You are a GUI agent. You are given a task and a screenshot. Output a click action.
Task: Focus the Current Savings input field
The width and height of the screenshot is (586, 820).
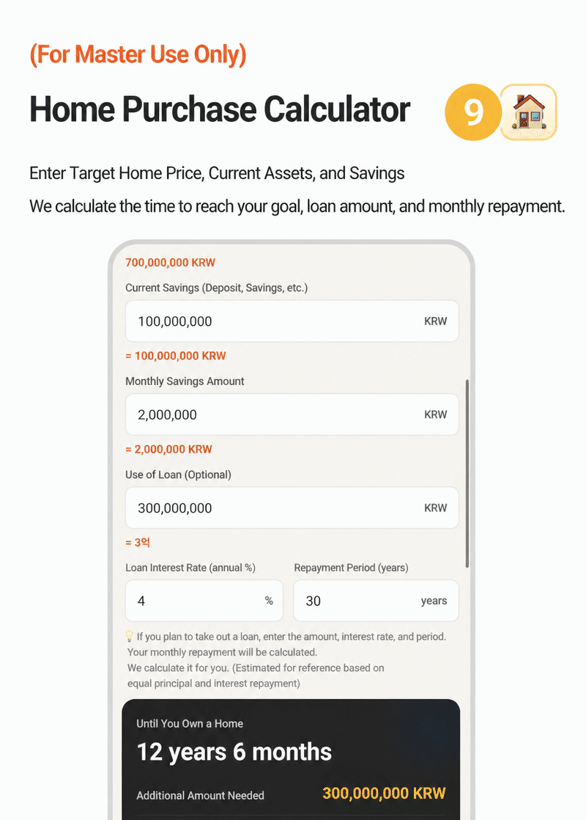292,321
